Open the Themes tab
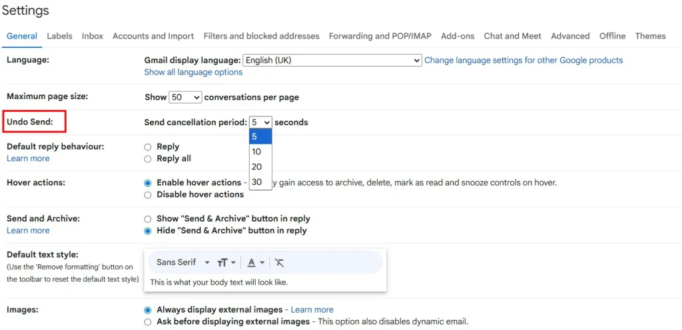The image size is (682, 330). [x=650, y=36]
